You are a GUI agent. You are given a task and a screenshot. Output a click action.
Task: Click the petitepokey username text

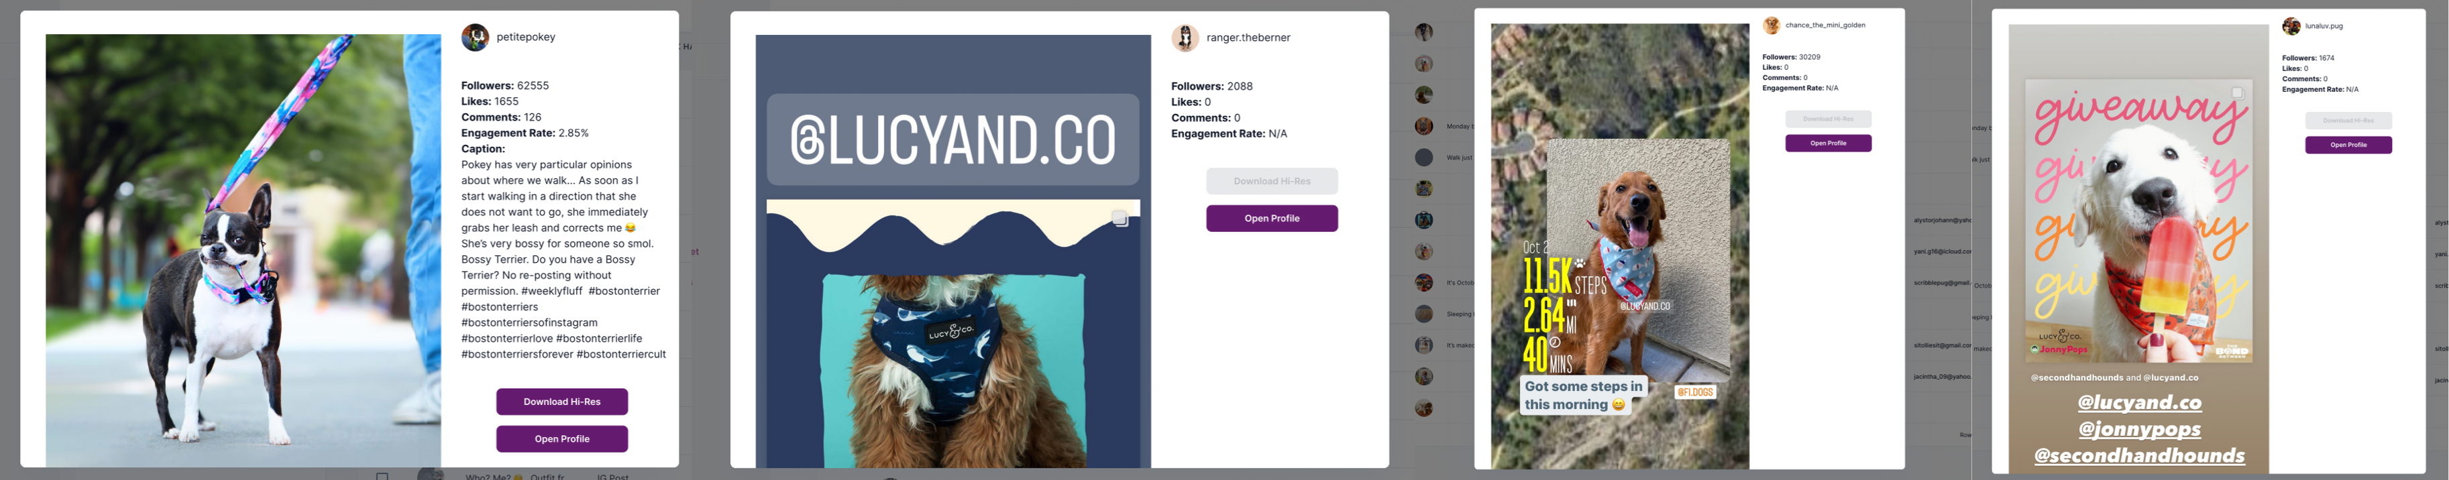[x=526, y=37]
